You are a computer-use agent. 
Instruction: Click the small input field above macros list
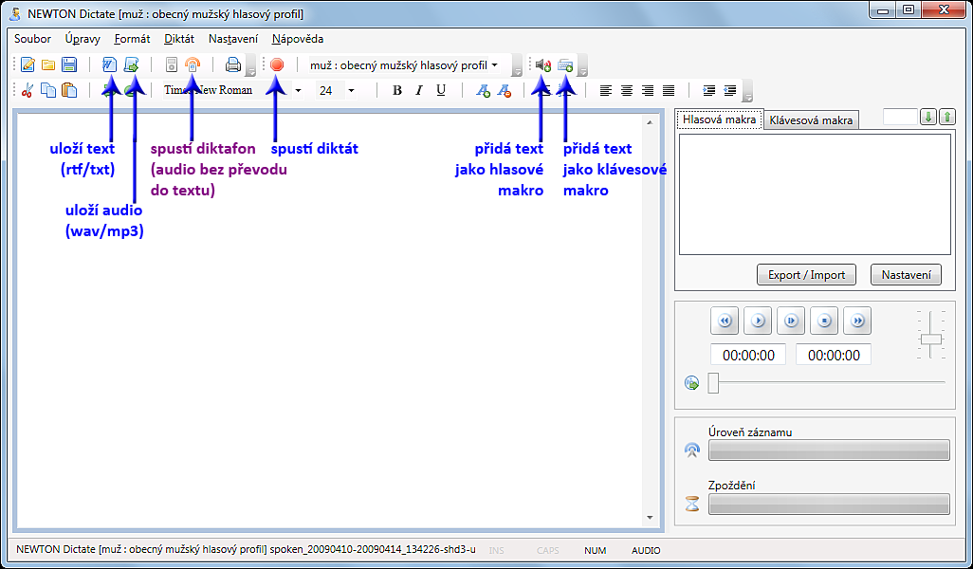[900, 117]
